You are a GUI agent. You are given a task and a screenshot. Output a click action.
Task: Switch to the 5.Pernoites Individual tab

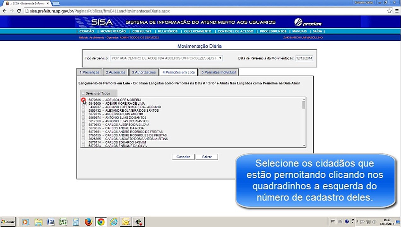[x=218, y=72]
